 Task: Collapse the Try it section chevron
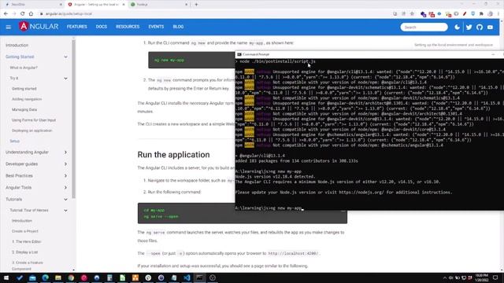(65, 79)
